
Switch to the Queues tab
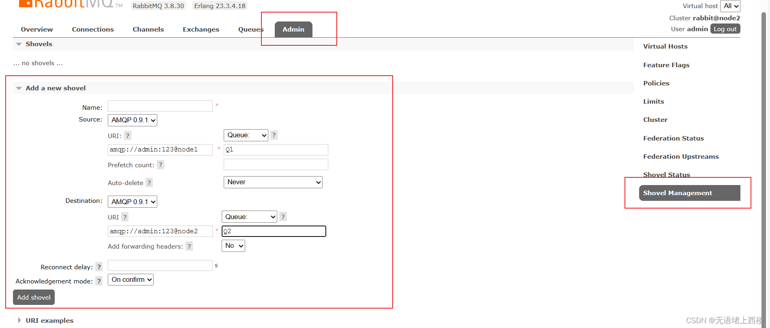251,29
